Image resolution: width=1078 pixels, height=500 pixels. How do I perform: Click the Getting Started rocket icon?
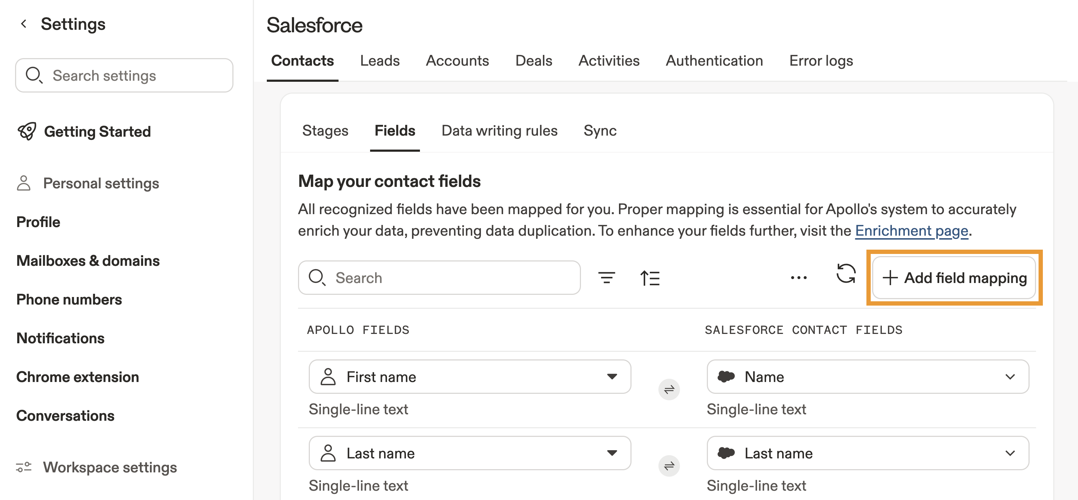pyautogui.click(x=27, y=131)
